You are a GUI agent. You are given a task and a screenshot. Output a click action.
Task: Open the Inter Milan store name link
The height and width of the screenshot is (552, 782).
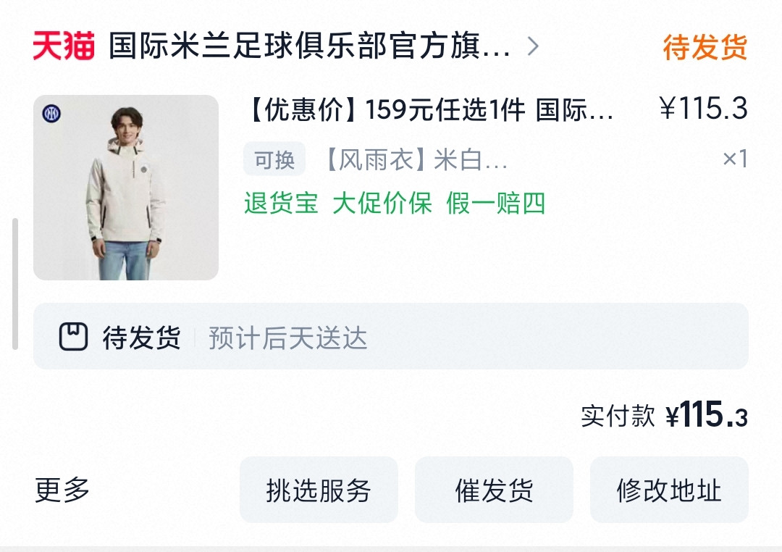310,46
